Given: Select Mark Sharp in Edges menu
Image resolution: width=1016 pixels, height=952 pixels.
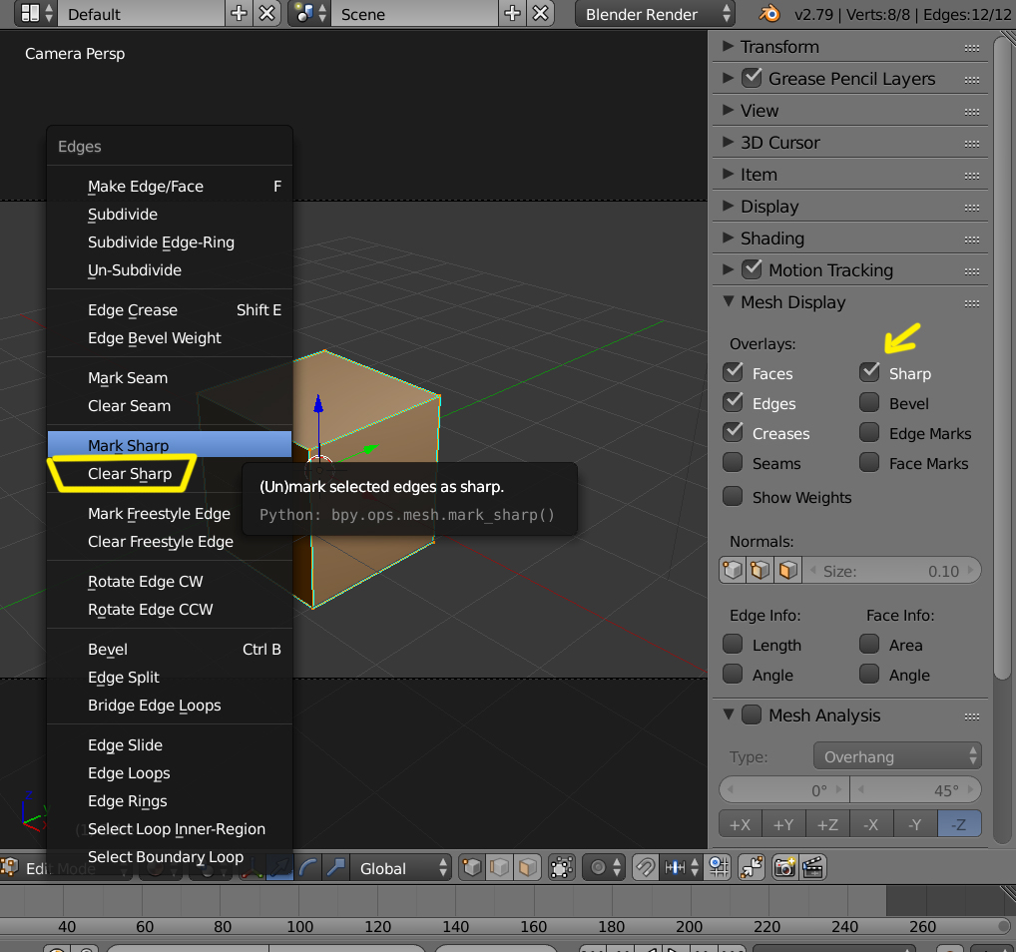Looking at the screenshot, I should click(x=169, y=445).
